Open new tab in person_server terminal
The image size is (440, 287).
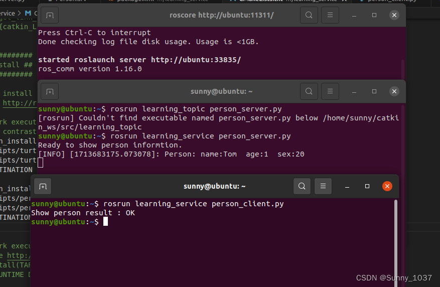point(50,91)
